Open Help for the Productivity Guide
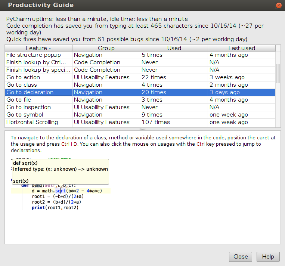This screenshot has height=266, width=285. (x=268, y=257)
